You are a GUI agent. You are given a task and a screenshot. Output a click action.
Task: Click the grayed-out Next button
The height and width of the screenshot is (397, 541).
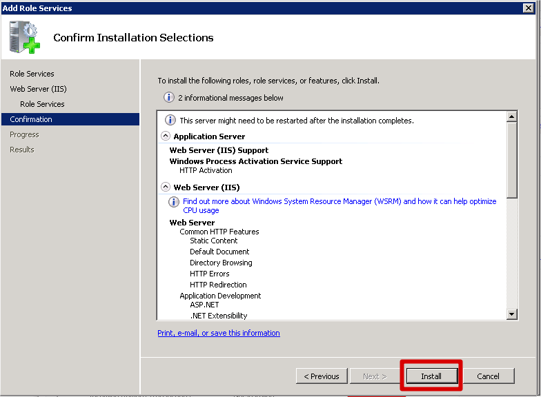click(375, 376)
